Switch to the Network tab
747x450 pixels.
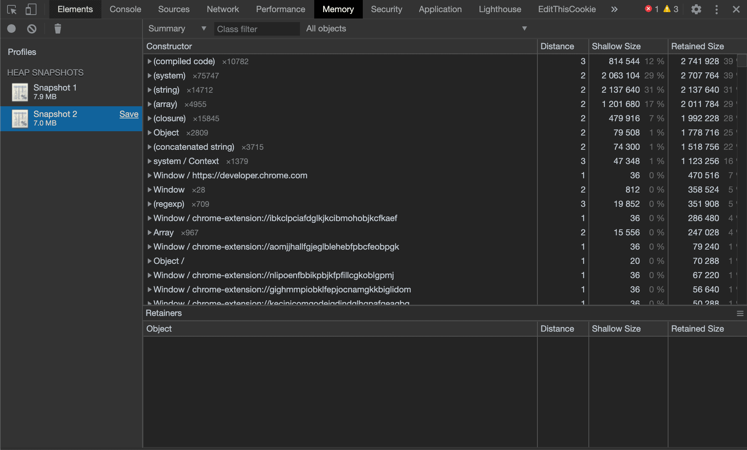[223, 9]
